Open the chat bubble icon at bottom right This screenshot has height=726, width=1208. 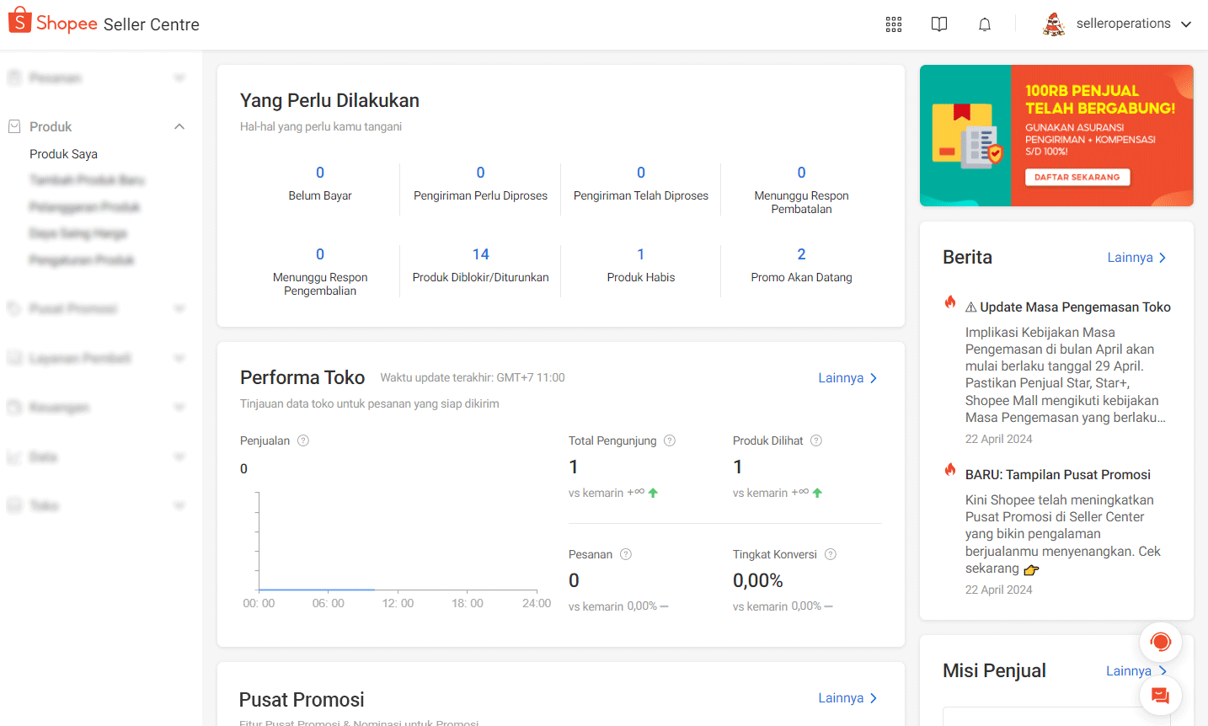click(x=1160, y=695)
